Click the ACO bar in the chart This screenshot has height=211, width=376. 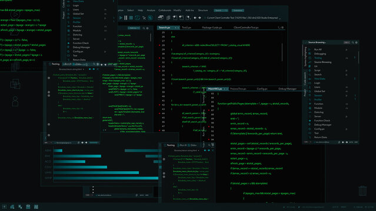pyautogui.click(x=69, y=162)
